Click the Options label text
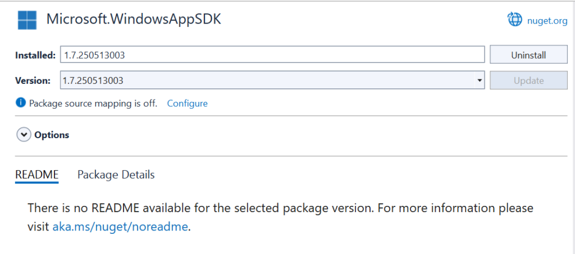The image size is (575, 254). [x=52, y=135]
